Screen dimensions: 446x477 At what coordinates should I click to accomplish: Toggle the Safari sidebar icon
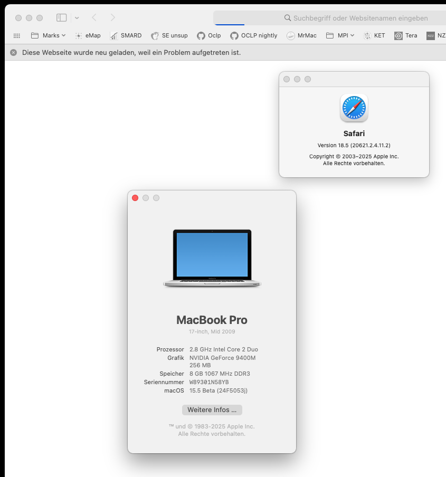coord(61,17)
